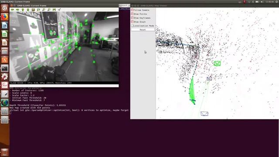Click the 'Depth Threshold' terminal line
Screen dimensions: 279x157
(37, 105)
